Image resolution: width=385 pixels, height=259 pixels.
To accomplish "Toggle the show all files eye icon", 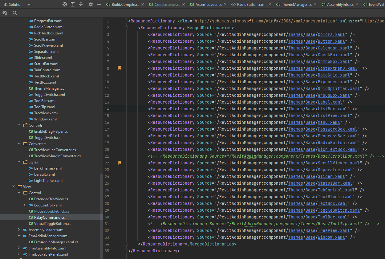I will 5,13.
